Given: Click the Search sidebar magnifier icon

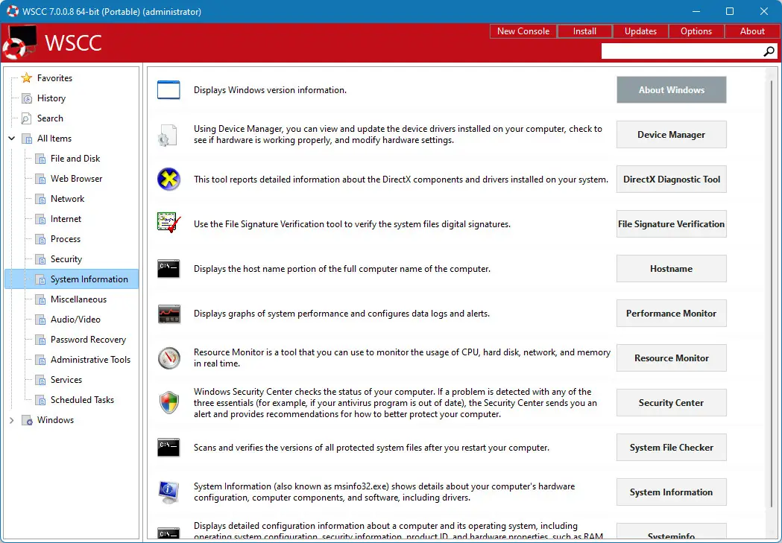Looking at the screenshot, I should tap(26, 118).
